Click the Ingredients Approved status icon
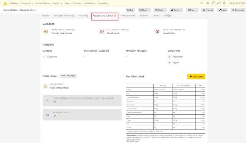The height and width of the screenshot is (143, 246). tap(46, 32)
